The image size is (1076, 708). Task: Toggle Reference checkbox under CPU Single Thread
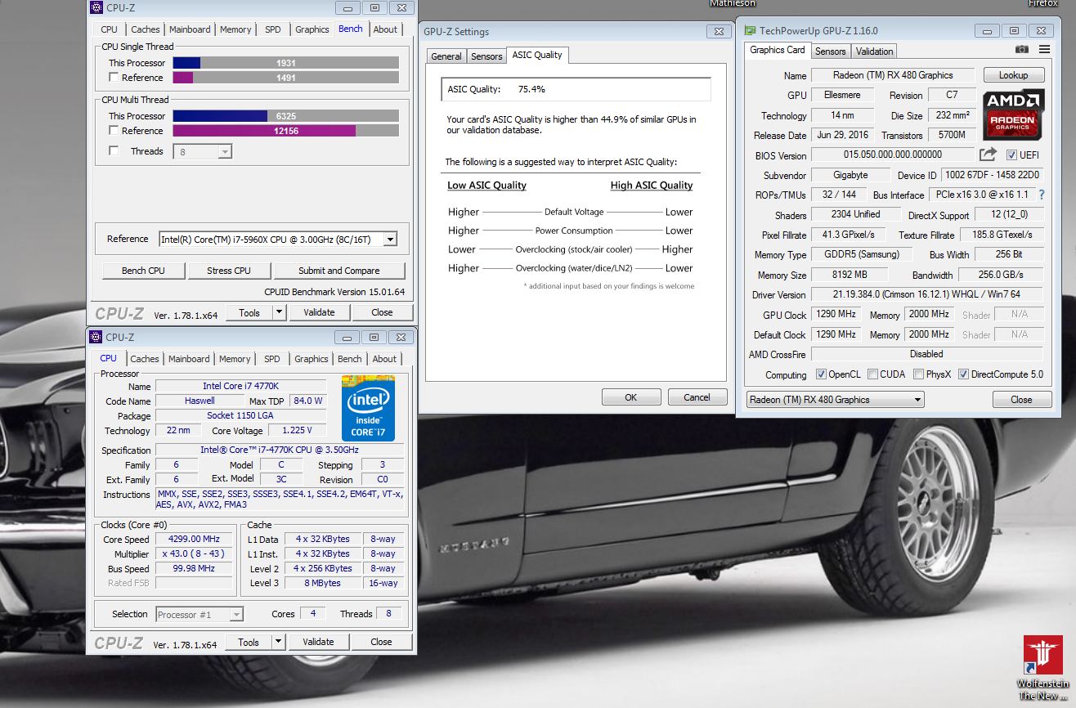click(114, 78)
